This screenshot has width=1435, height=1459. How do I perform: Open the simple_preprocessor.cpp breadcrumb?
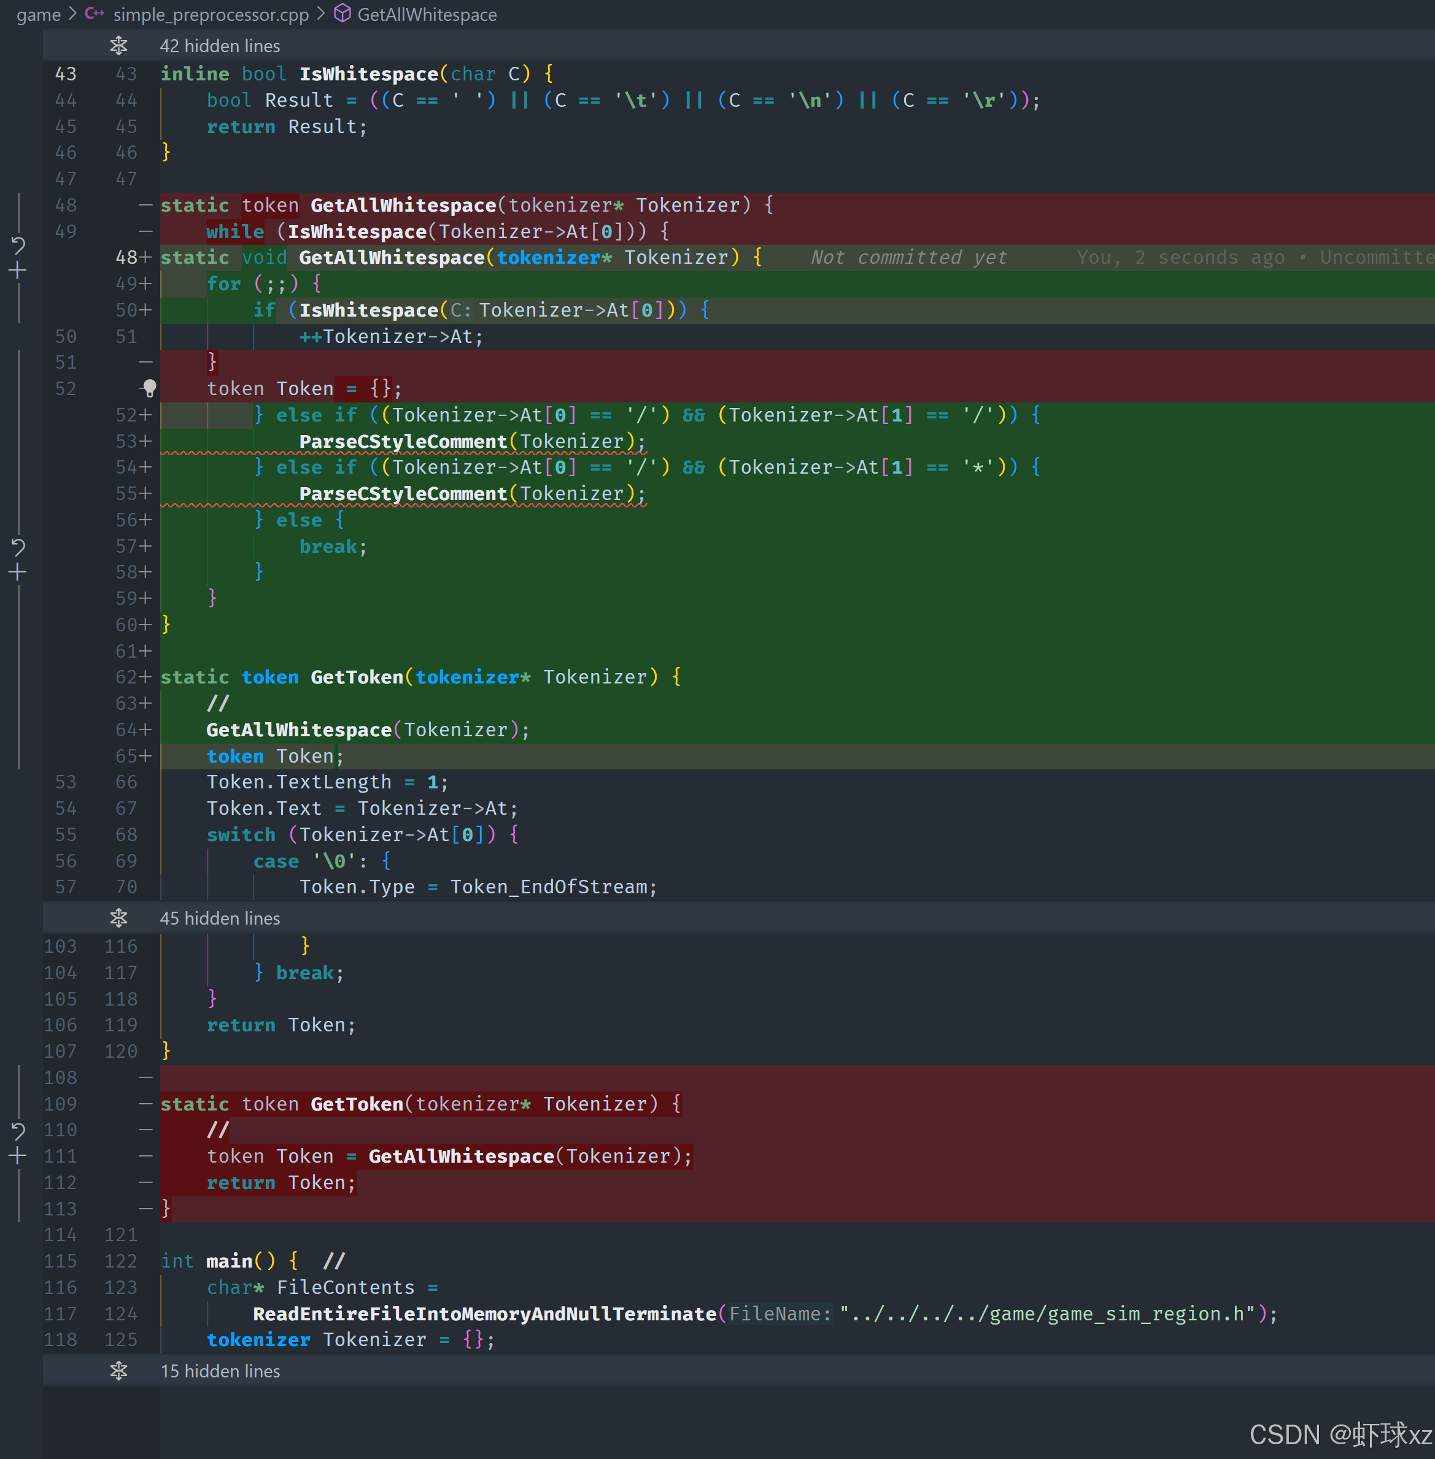[x=211, y=14]
